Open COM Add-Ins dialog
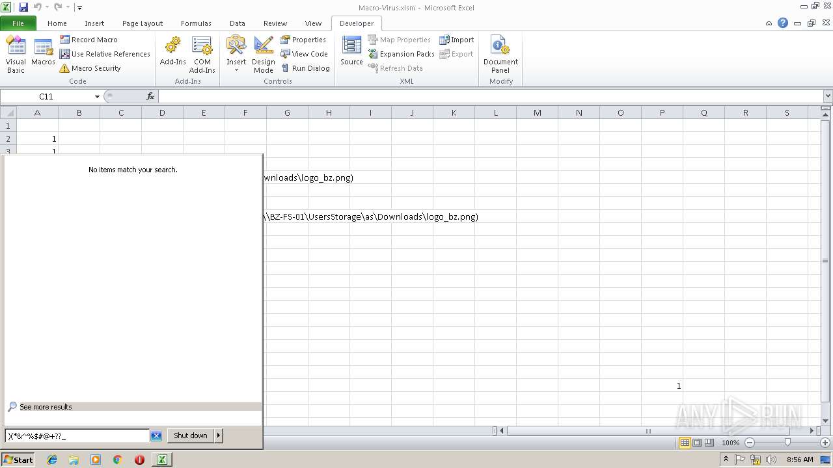The height and width of the screenshot is (468, 833). point(202,55)
